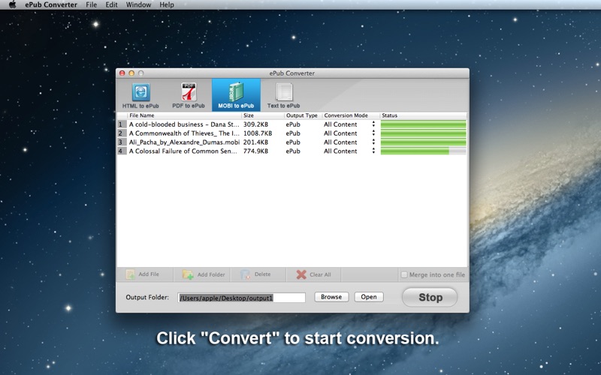Click ePub output type in row 1
The width and height of the screenshot is (601, 375).
click(293, 124)
